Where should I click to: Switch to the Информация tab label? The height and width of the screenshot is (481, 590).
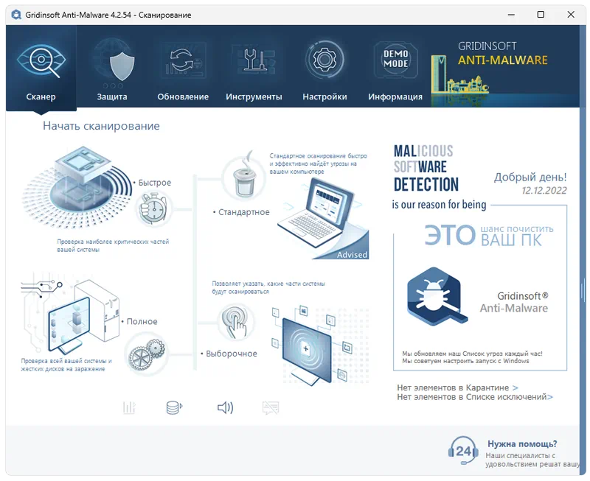395,97
